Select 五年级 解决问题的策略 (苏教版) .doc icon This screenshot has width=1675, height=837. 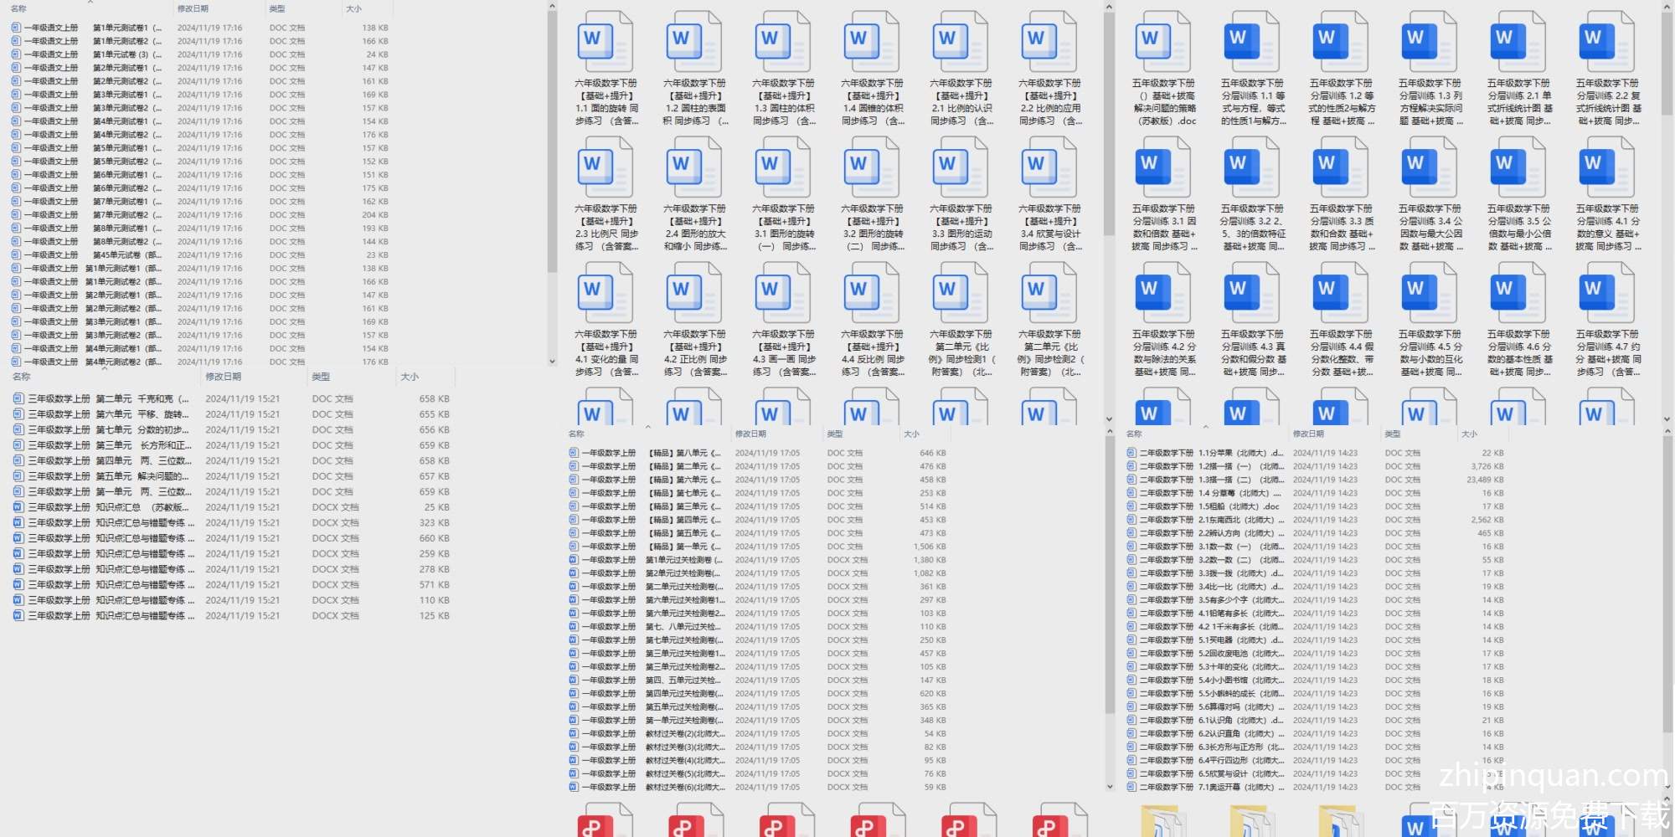pos(1162,44)
